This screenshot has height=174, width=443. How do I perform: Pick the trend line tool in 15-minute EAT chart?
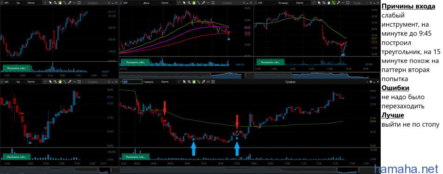pos(333,3)
